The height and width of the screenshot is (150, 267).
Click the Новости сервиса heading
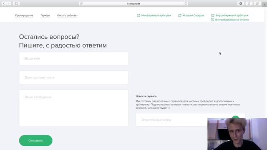click(x=146, y=96)
